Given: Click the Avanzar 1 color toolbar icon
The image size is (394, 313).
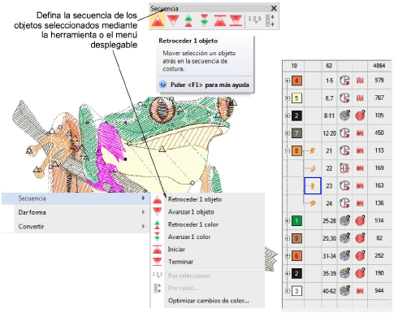Looking at the screenshot, I should [x=205, y=20].
